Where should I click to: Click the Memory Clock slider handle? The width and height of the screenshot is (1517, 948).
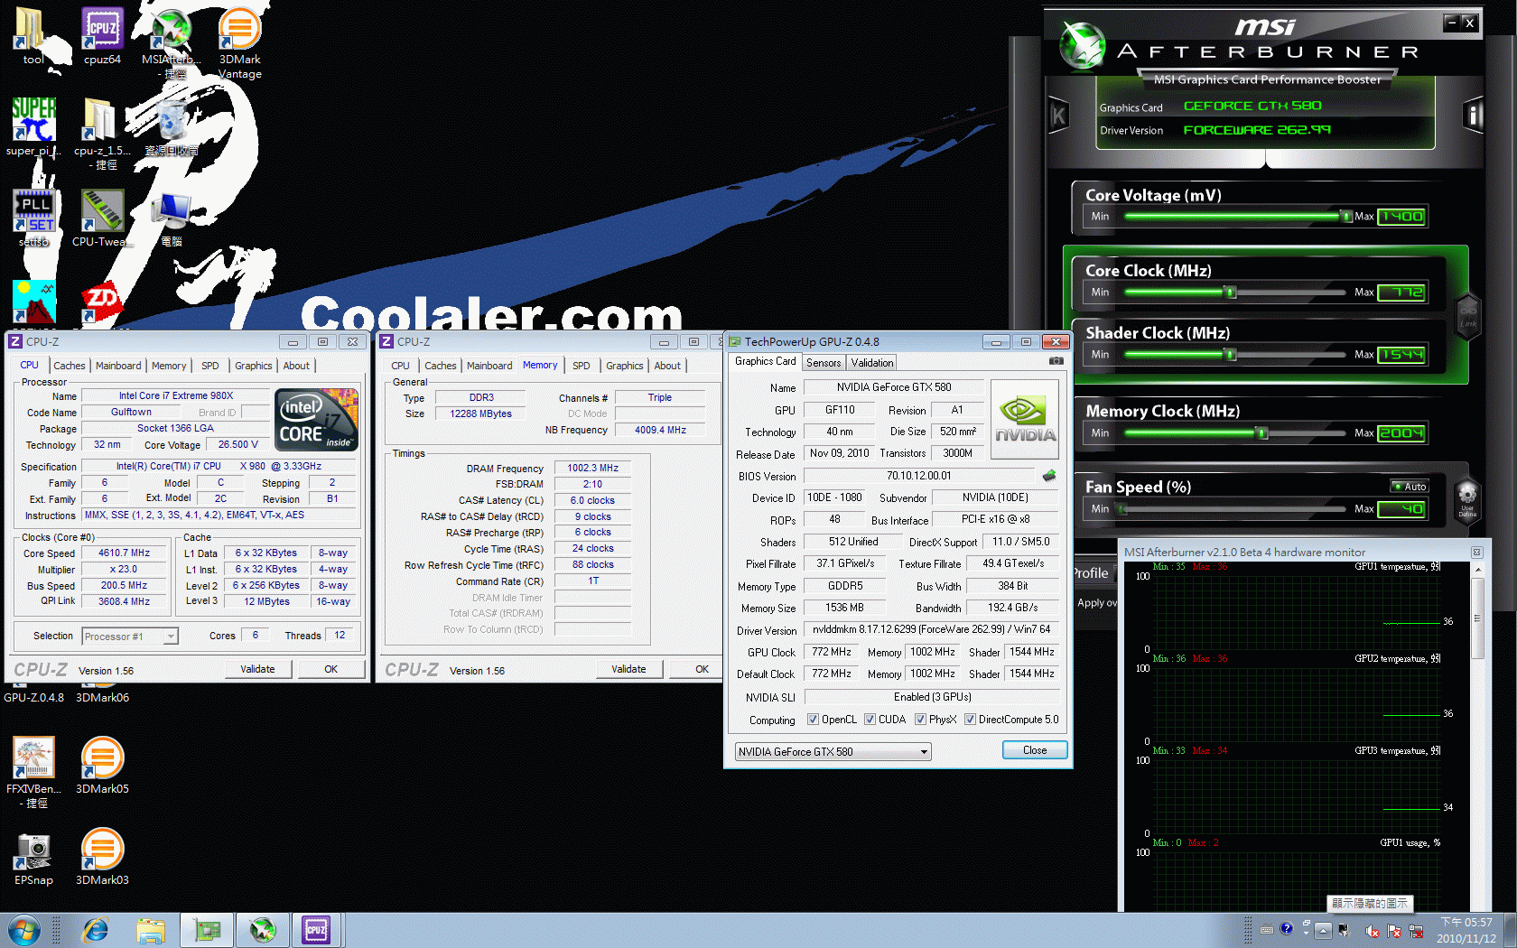(x=1262, y=433)
